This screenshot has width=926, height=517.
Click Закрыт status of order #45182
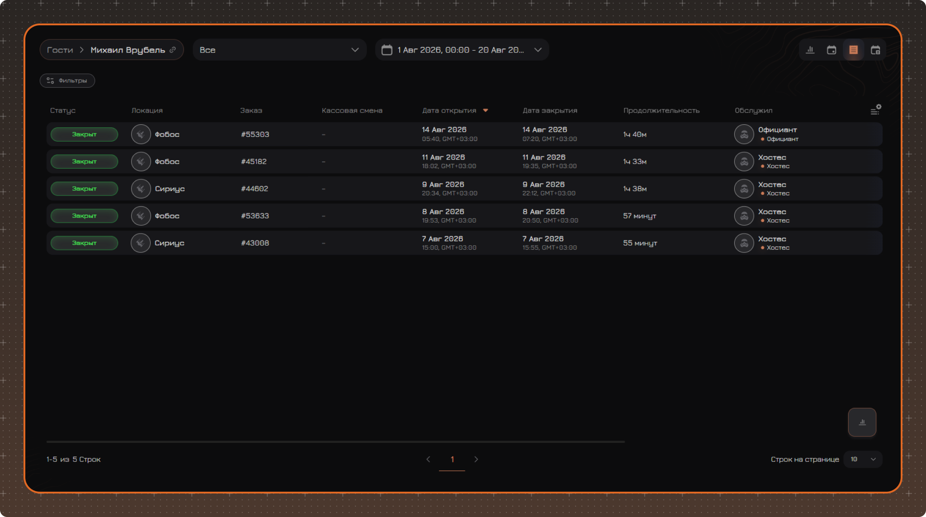click(x=84, y=161)
